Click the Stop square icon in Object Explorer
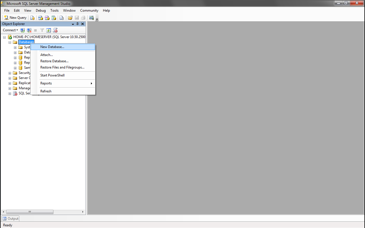 36,30
